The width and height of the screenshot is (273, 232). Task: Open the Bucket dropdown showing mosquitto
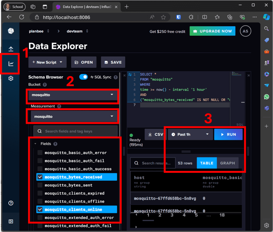pyautogui.click(x=72, y=95)
